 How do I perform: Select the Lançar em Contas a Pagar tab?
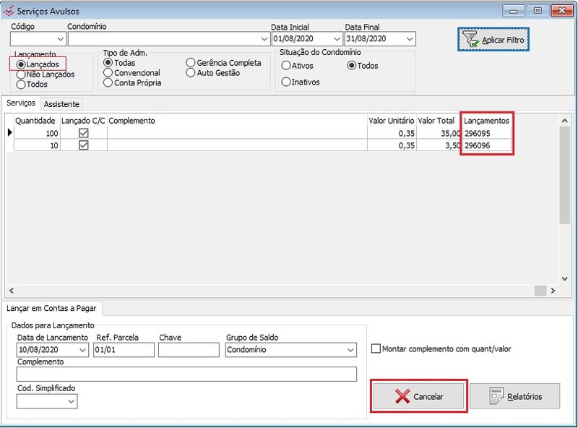click(53, 309)
